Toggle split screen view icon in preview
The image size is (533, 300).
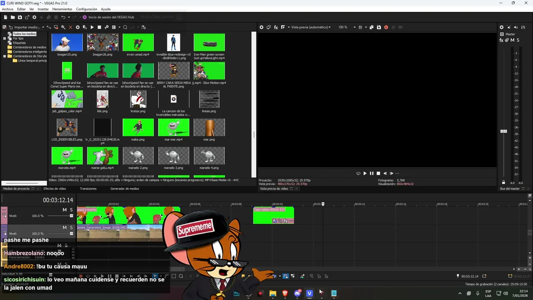pos(283,27)
